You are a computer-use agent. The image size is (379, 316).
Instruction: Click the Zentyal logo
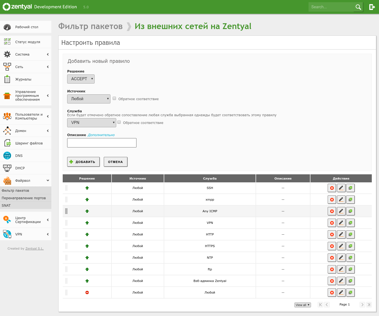coord(17,7)
